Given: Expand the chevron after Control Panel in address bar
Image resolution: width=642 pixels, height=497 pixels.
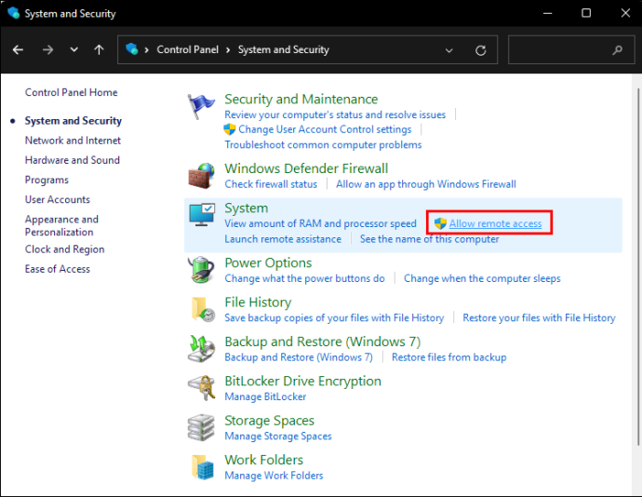Looking at the screenshot, I should click(x=228, y=50).
